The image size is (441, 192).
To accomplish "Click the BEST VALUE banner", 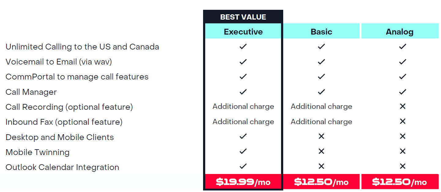I will tap(243, 17).
